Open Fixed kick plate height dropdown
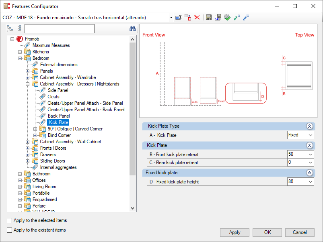The width and height of the screenshot is (323, 242). [311, 182]
